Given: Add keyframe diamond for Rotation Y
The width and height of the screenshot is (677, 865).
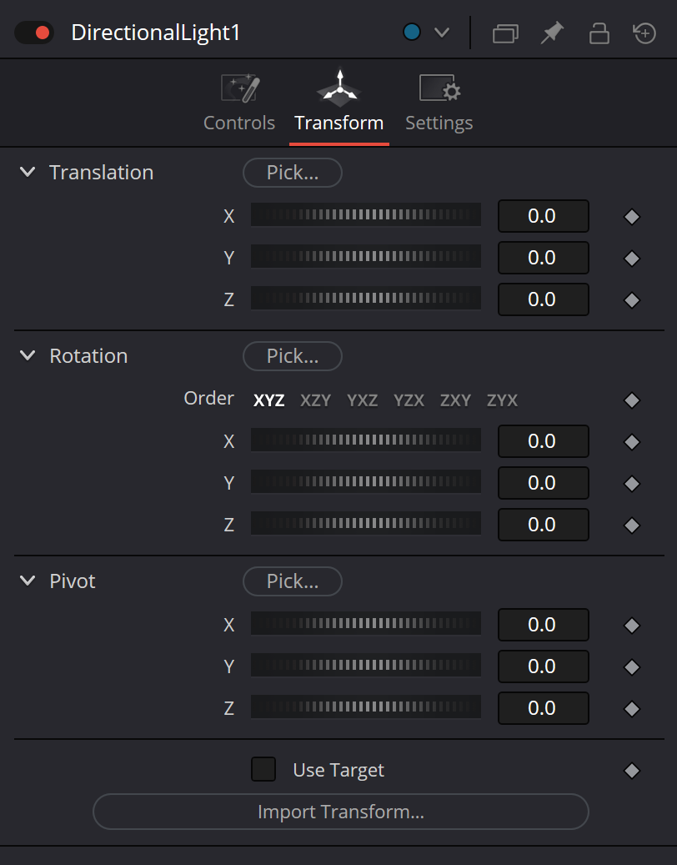Looking at the screenshot, I should click(632, 484).
